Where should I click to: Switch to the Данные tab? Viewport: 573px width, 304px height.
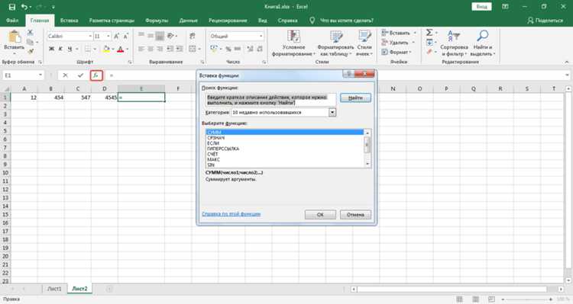coord(189,21)
